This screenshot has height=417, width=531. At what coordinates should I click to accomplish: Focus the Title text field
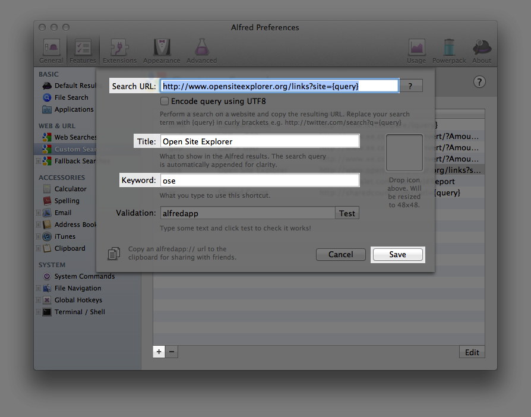(260, 141)
